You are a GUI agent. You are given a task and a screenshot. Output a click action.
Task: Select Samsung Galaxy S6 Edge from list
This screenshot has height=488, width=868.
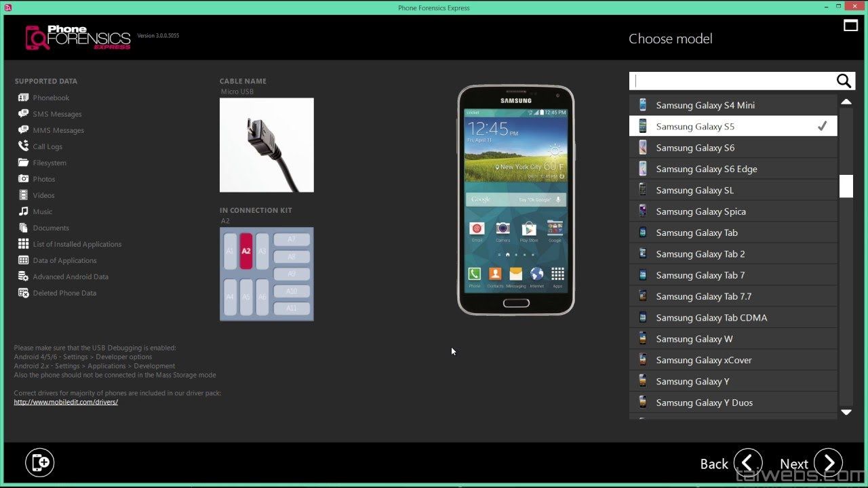point(706,169)
